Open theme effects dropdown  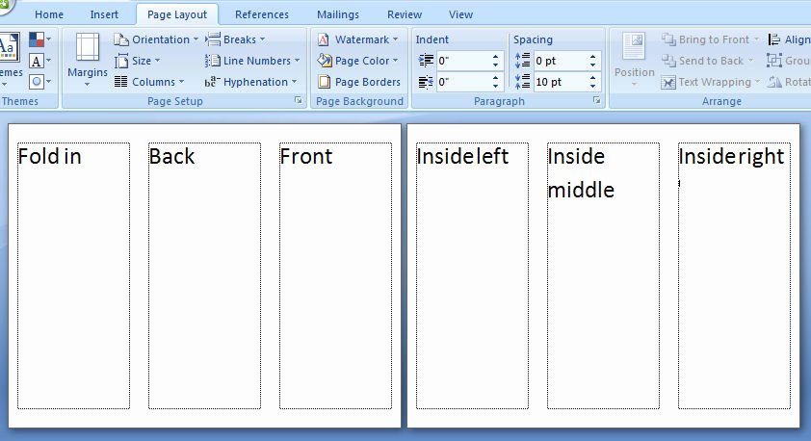(40, 81)
